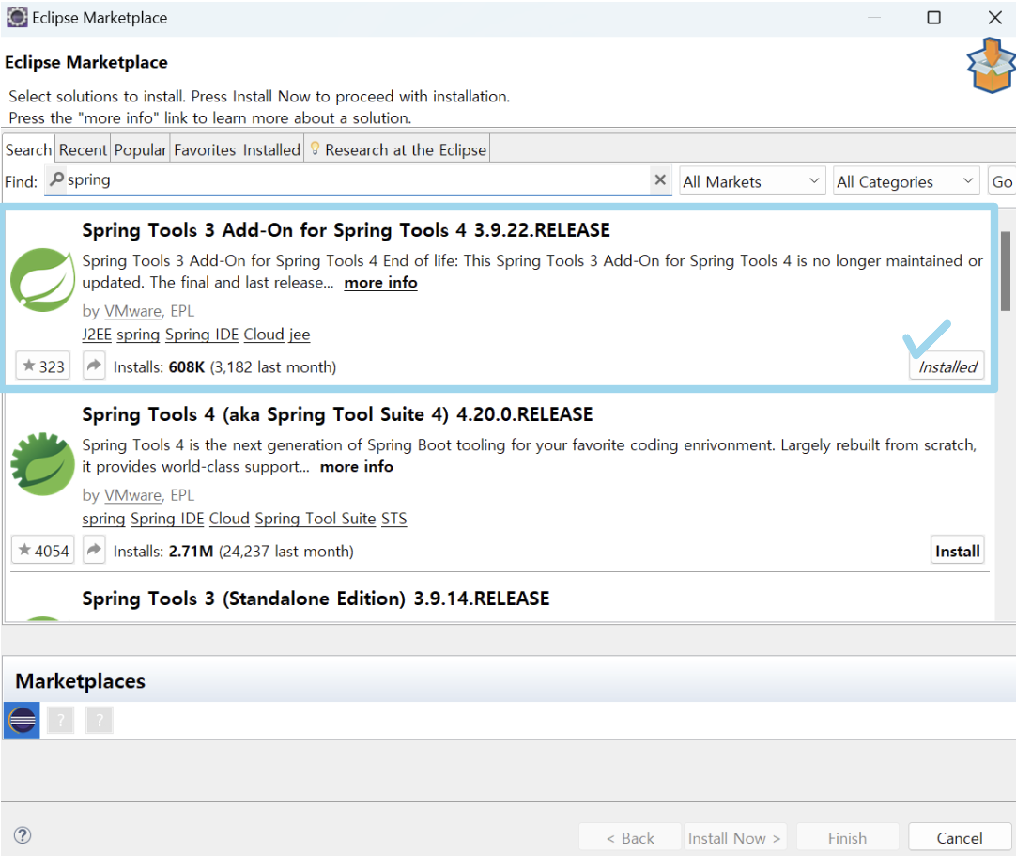Share the Spring Tools 4 entry
The image size is (1016, 856).
(94, 550)
